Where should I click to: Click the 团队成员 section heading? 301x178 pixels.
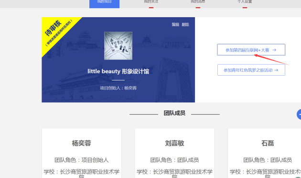[174, 113]
